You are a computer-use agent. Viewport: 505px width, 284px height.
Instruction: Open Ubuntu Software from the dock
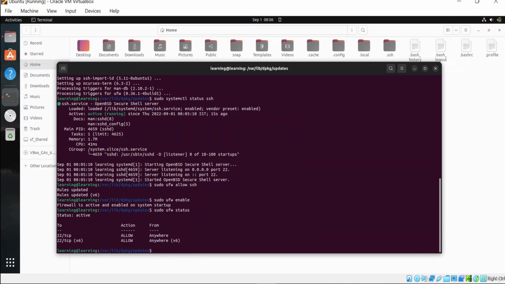coord(10,55)
